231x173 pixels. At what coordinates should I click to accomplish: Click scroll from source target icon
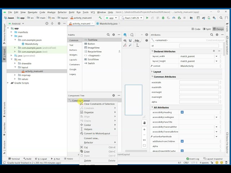[x=47, y=23]
